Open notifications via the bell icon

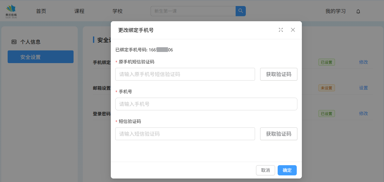coord(358,11)
